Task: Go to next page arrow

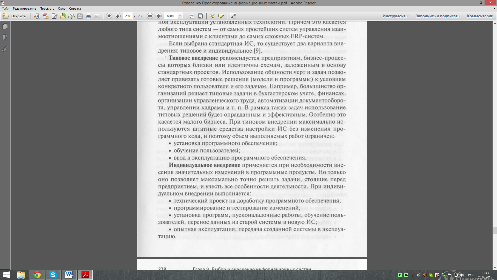Action: 118,16
